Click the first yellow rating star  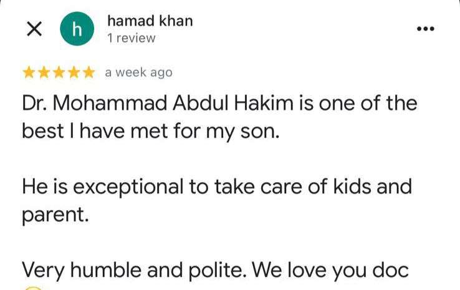coord(29,72)
